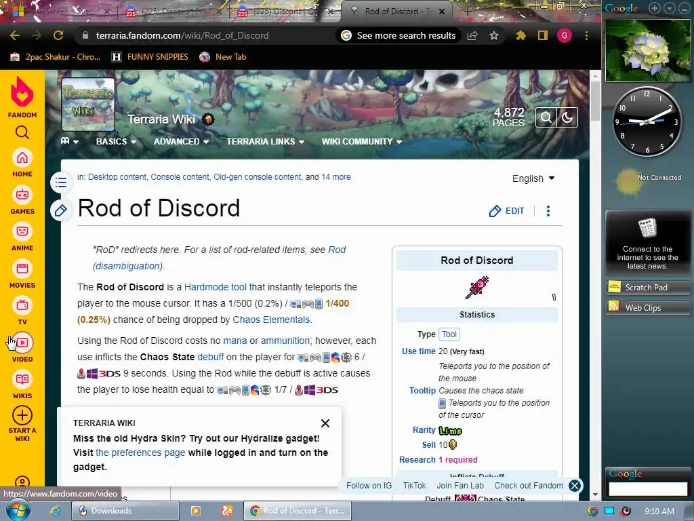The width and height of the screenshot is (694, 521).
Task: Open the browser side panel icon
Action: 543,35
